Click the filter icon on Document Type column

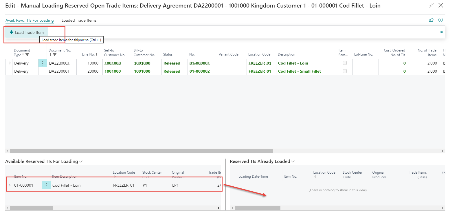(27, 55)
